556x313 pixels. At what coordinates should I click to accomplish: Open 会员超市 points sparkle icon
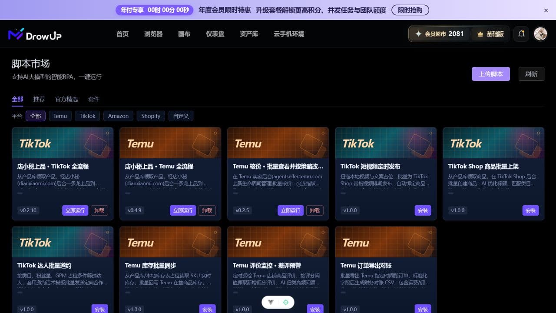point(418,34)
